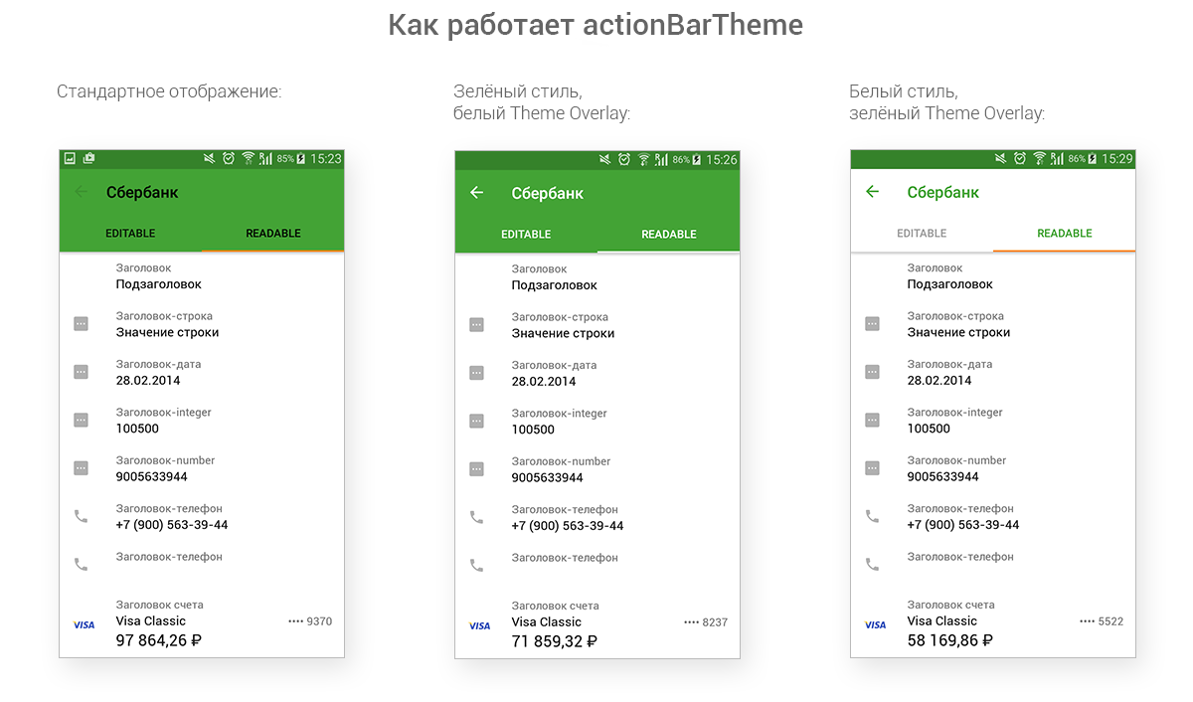Viewport: 1193px width, 702px height.
Task: Click Подзаголовок text in the 15:23 phone
Action: (x=159, y=284)
